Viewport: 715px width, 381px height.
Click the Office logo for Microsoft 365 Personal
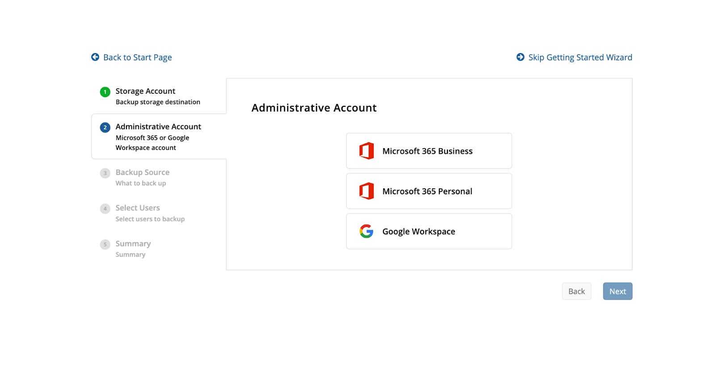click(366, 191)
